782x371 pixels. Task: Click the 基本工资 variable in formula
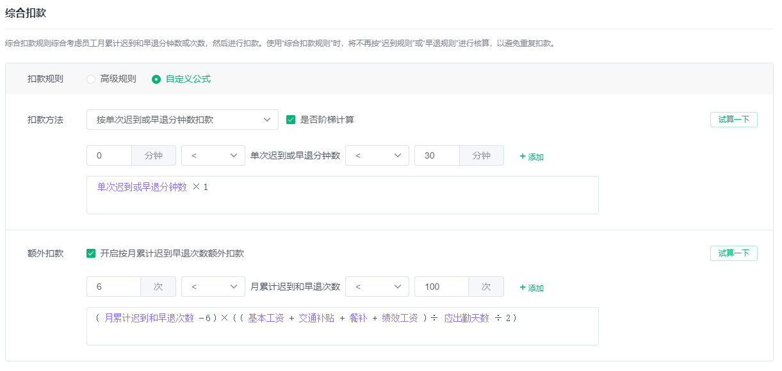(x=266, y=318)
